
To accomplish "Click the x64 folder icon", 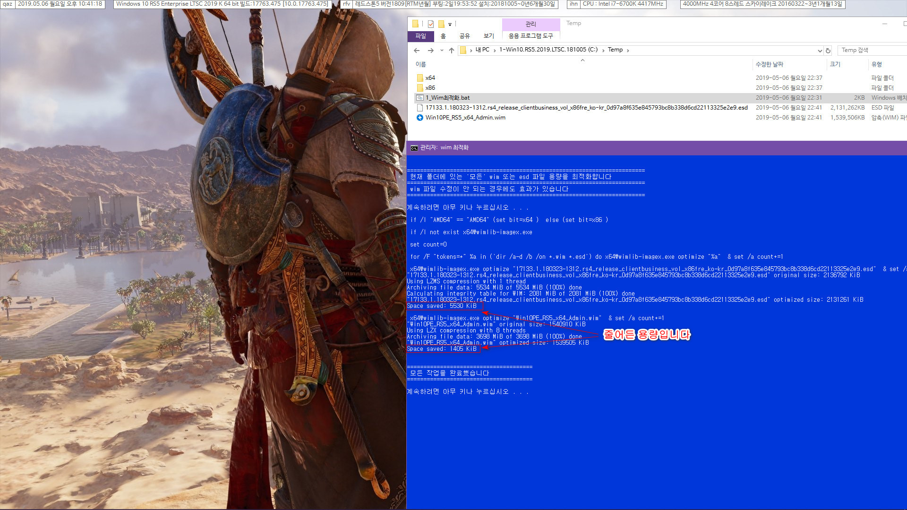I will pos(420,78).
